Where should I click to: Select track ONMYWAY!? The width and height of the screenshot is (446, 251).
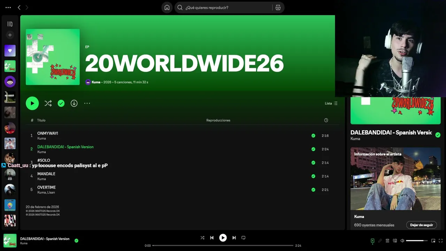tap(47, 133)
